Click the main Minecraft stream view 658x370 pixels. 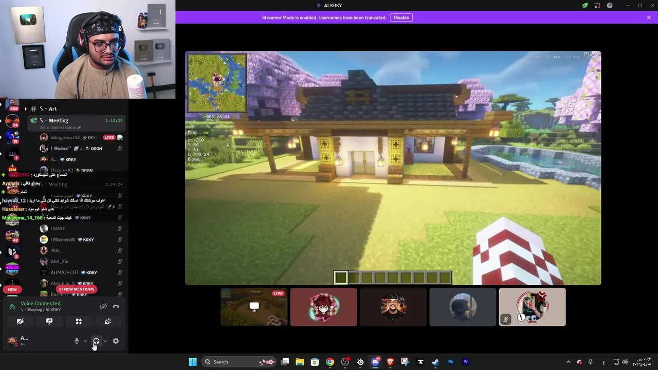click(393, 168)
